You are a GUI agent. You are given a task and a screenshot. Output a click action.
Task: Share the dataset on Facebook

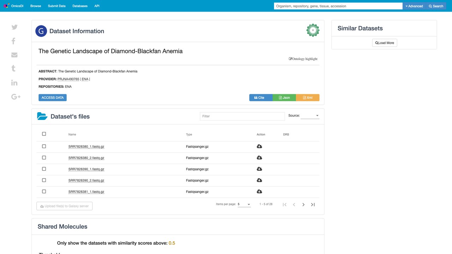pyautogui.click(x=13, y=41)
